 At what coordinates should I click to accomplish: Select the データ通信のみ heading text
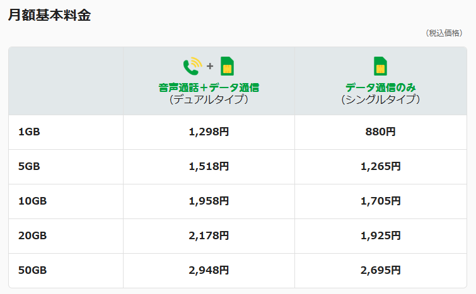click(x=380, y=88)
